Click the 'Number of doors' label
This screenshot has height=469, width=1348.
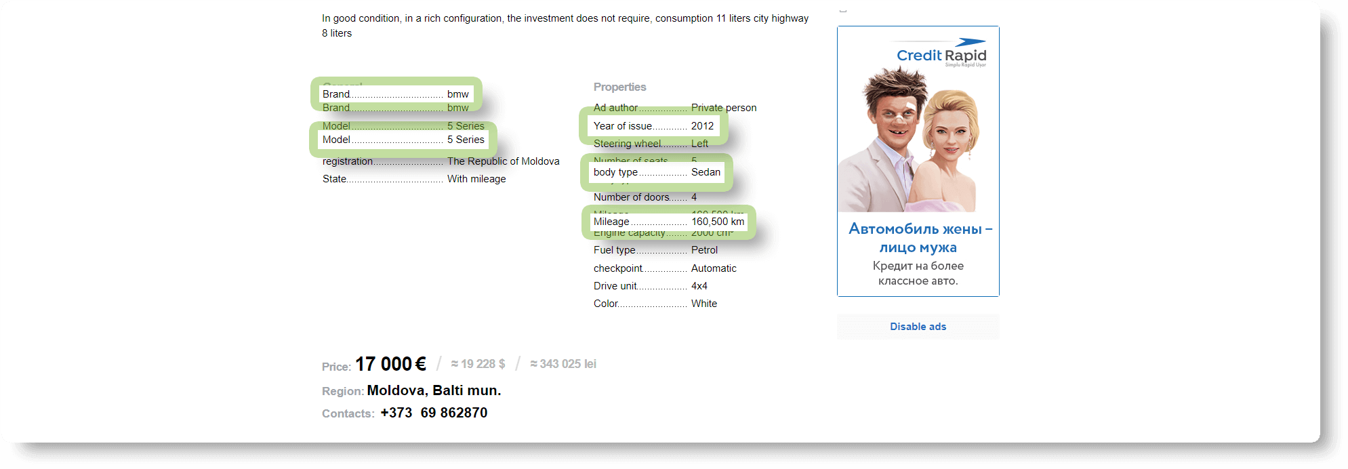coord(632,197)
